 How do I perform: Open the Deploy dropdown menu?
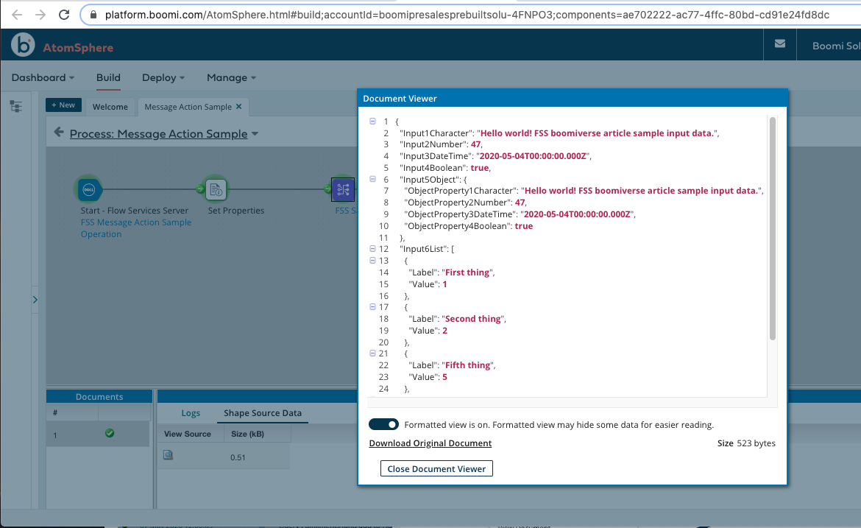click(x=163, y=77)
